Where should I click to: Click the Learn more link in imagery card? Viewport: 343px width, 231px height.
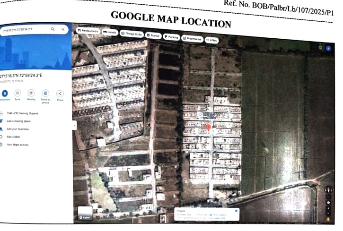pyautogui.click(x=220, y=218)
